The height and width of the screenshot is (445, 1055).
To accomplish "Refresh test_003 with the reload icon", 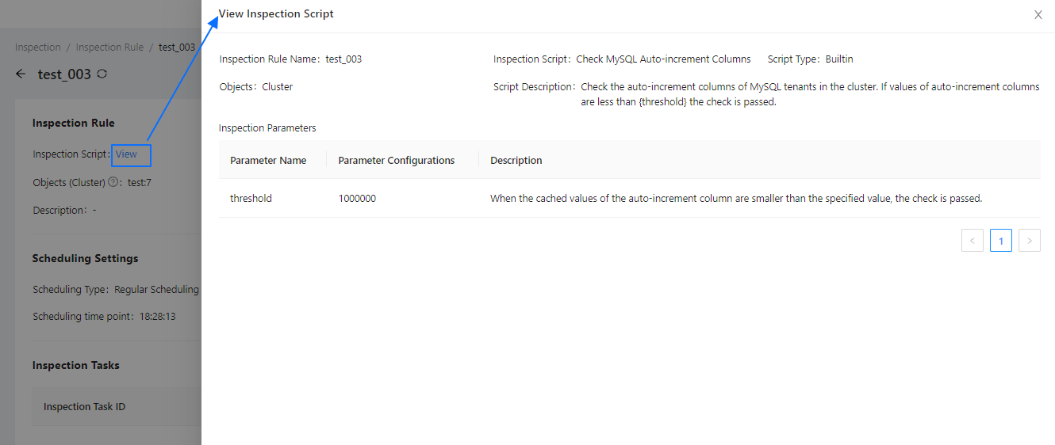I will (102, 74).
